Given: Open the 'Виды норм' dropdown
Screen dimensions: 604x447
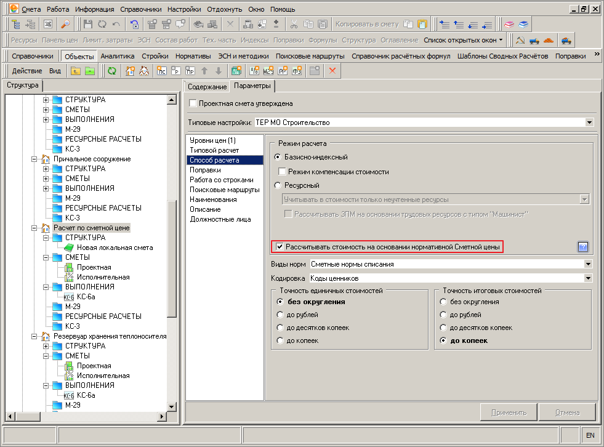Looking at the screenshot, I should click(x=588, y=264).
